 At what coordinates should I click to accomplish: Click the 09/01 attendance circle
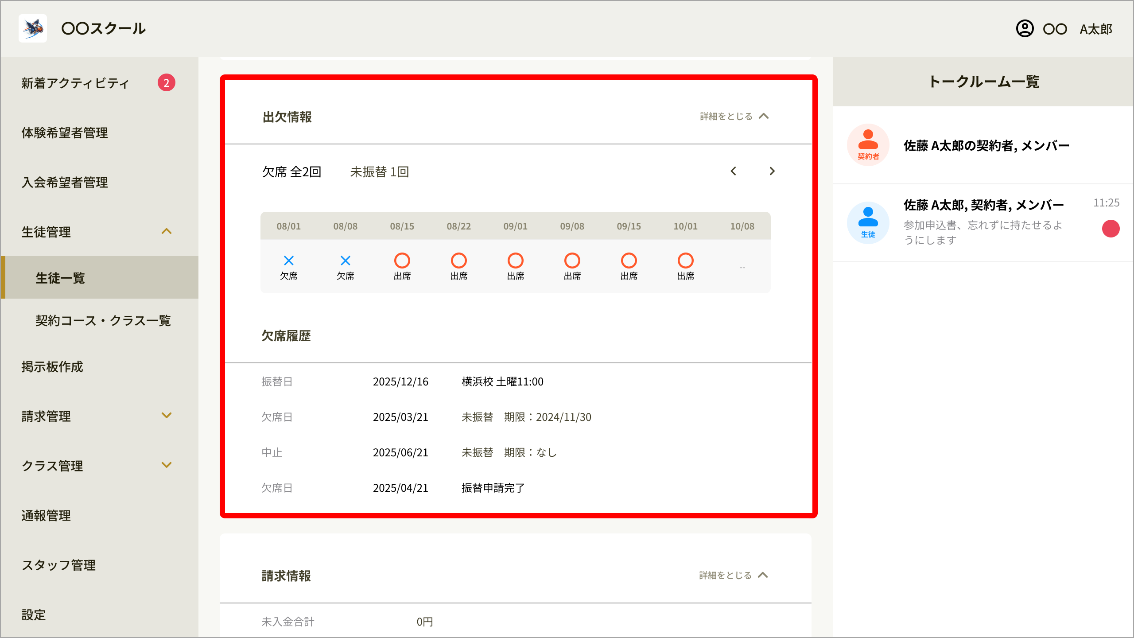[x=516, y=261]
